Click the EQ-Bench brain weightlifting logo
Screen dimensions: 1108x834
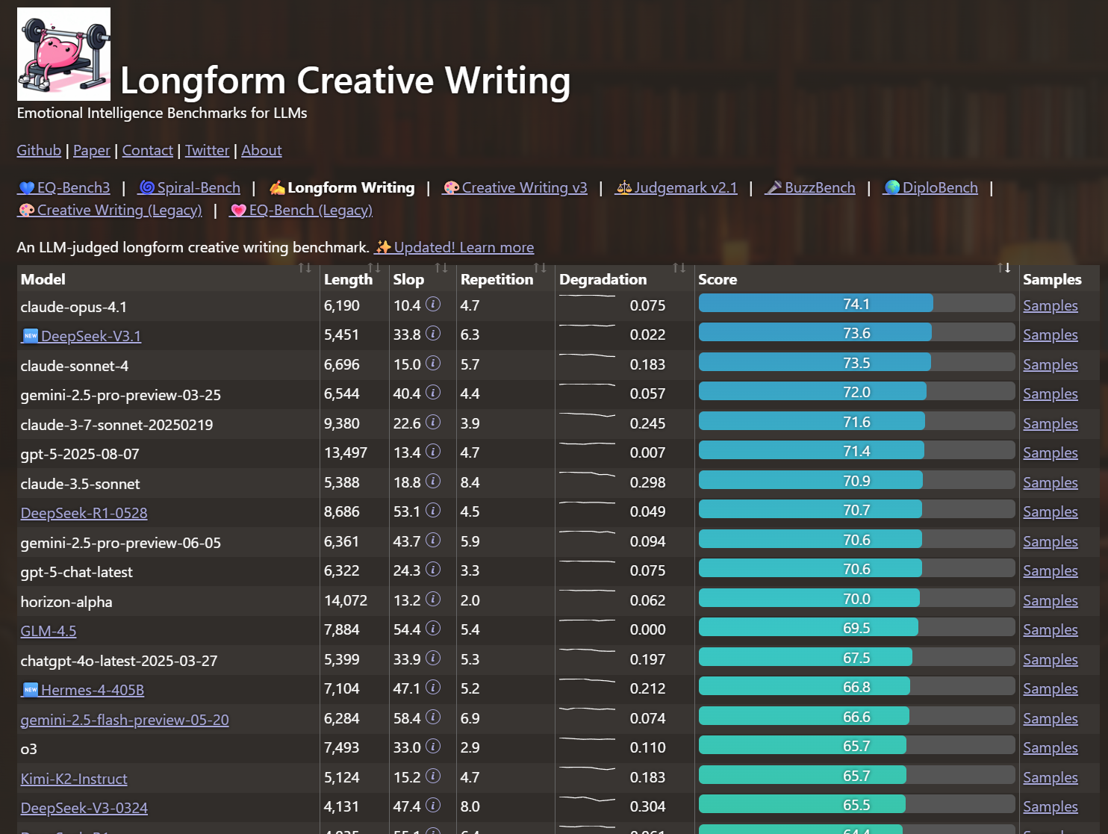coord(63,54)
